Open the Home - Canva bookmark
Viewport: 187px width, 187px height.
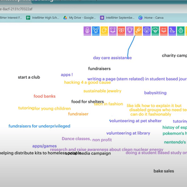pyautogui.click(x=151, y=17)
